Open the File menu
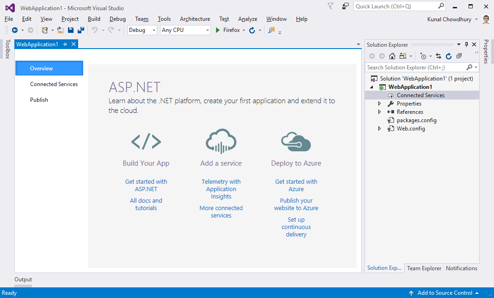The height and width of the screenshot is (298, 494). point(9,19)
